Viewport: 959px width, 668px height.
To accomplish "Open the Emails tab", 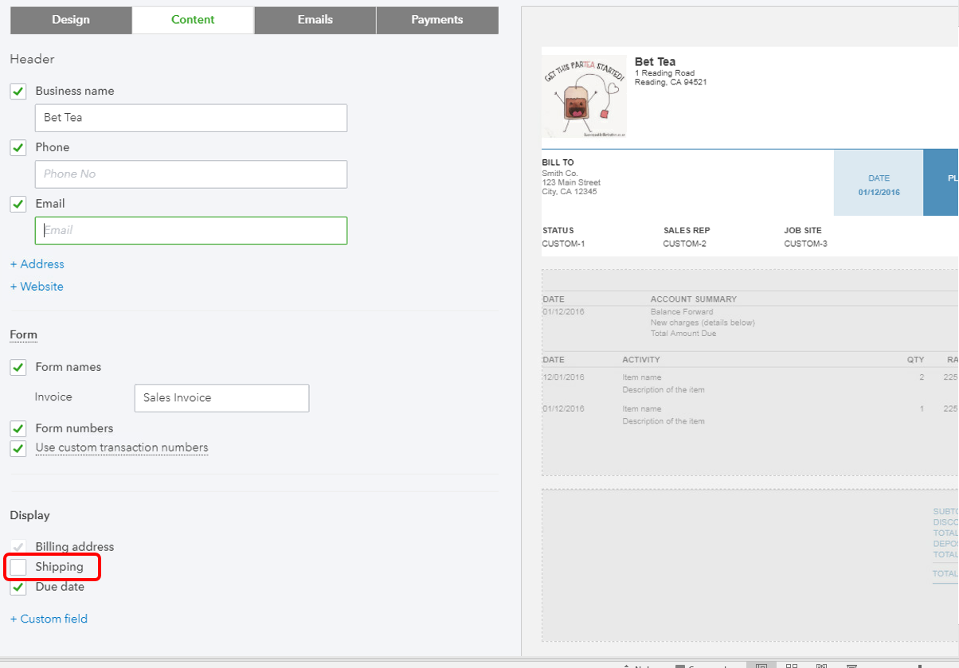I will pos(314,20).
